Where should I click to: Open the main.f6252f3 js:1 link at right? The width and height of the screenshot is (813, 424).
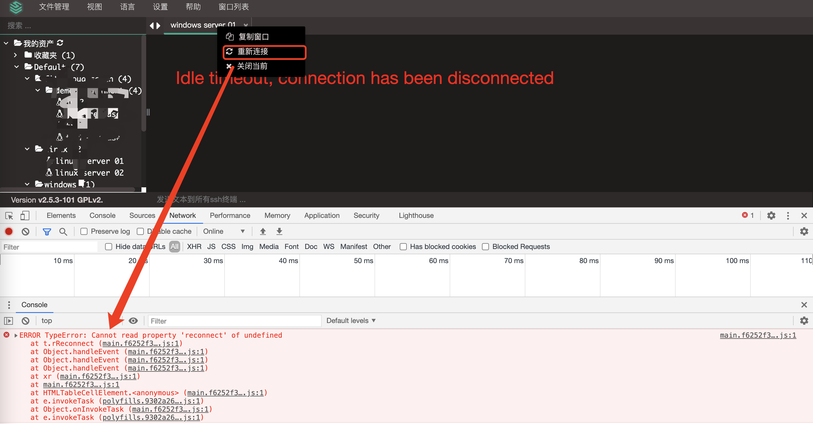tap(758, 335)
